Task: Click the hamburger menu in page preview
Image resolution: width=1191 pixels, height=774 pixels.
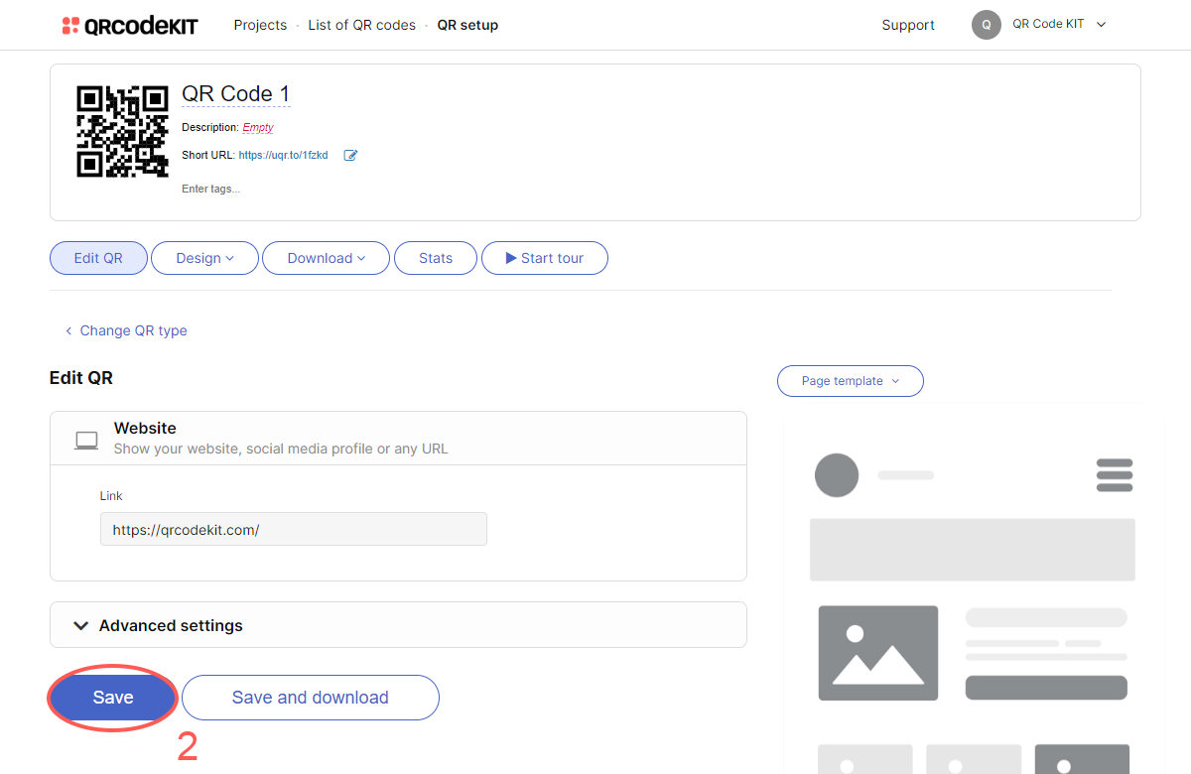Action: point(1115,475)
